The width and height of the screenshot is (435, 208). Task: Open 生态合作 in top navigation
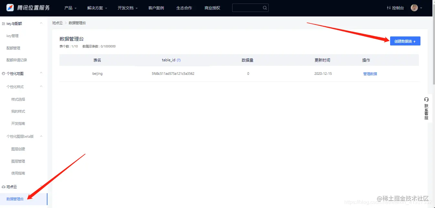tap(184, 8)
